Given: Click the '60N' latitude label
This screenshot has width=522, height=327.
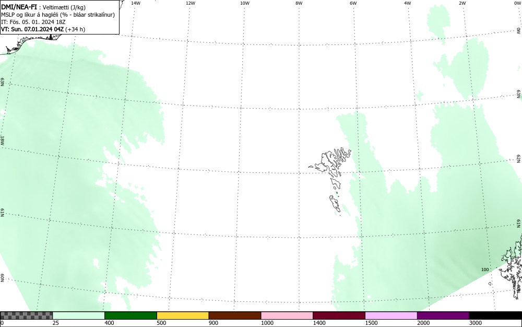Looking at the screenshot, I should tap(2, 278).
